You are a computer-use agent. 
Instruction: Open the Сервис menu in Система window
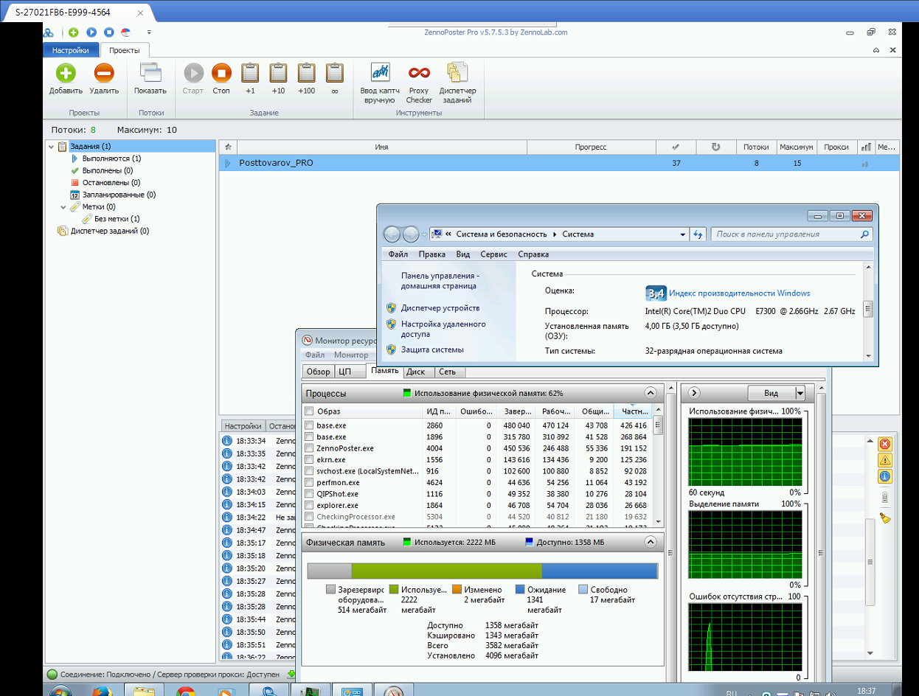[x=493, y=254]
